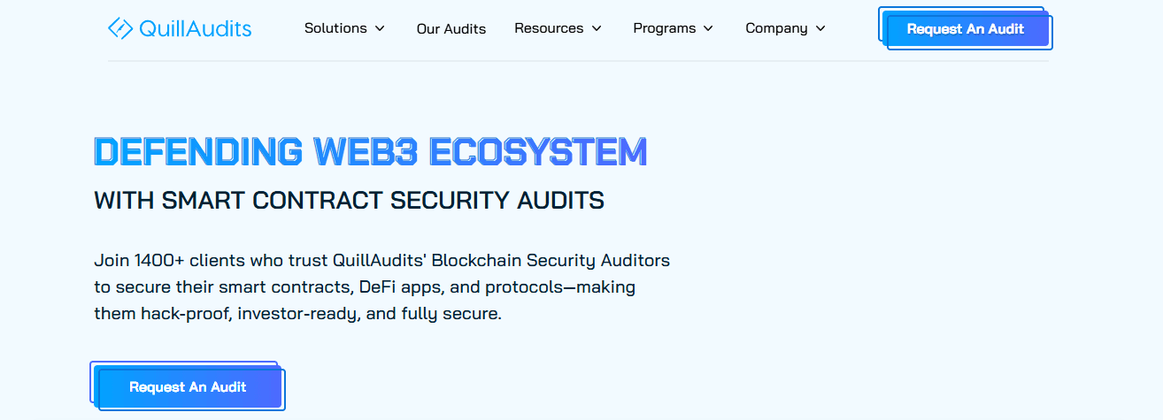1163x420 pixels.
Task: Click Request An Audit below the intro paragraph
Action: click(x=188, y=387)
